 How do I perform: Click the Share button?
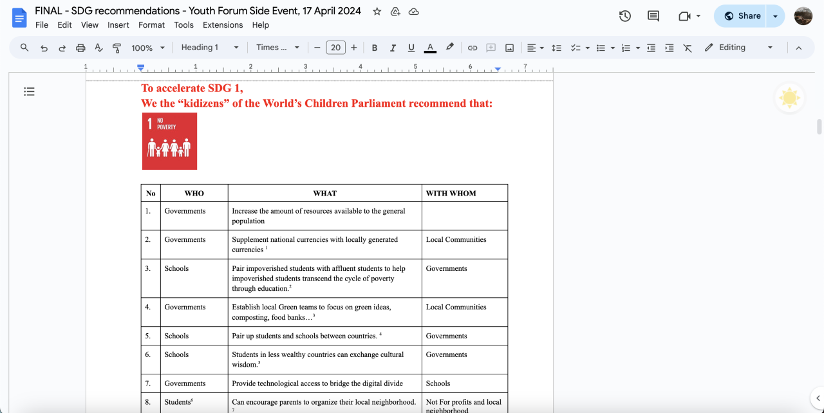click(x=742, y=16)
